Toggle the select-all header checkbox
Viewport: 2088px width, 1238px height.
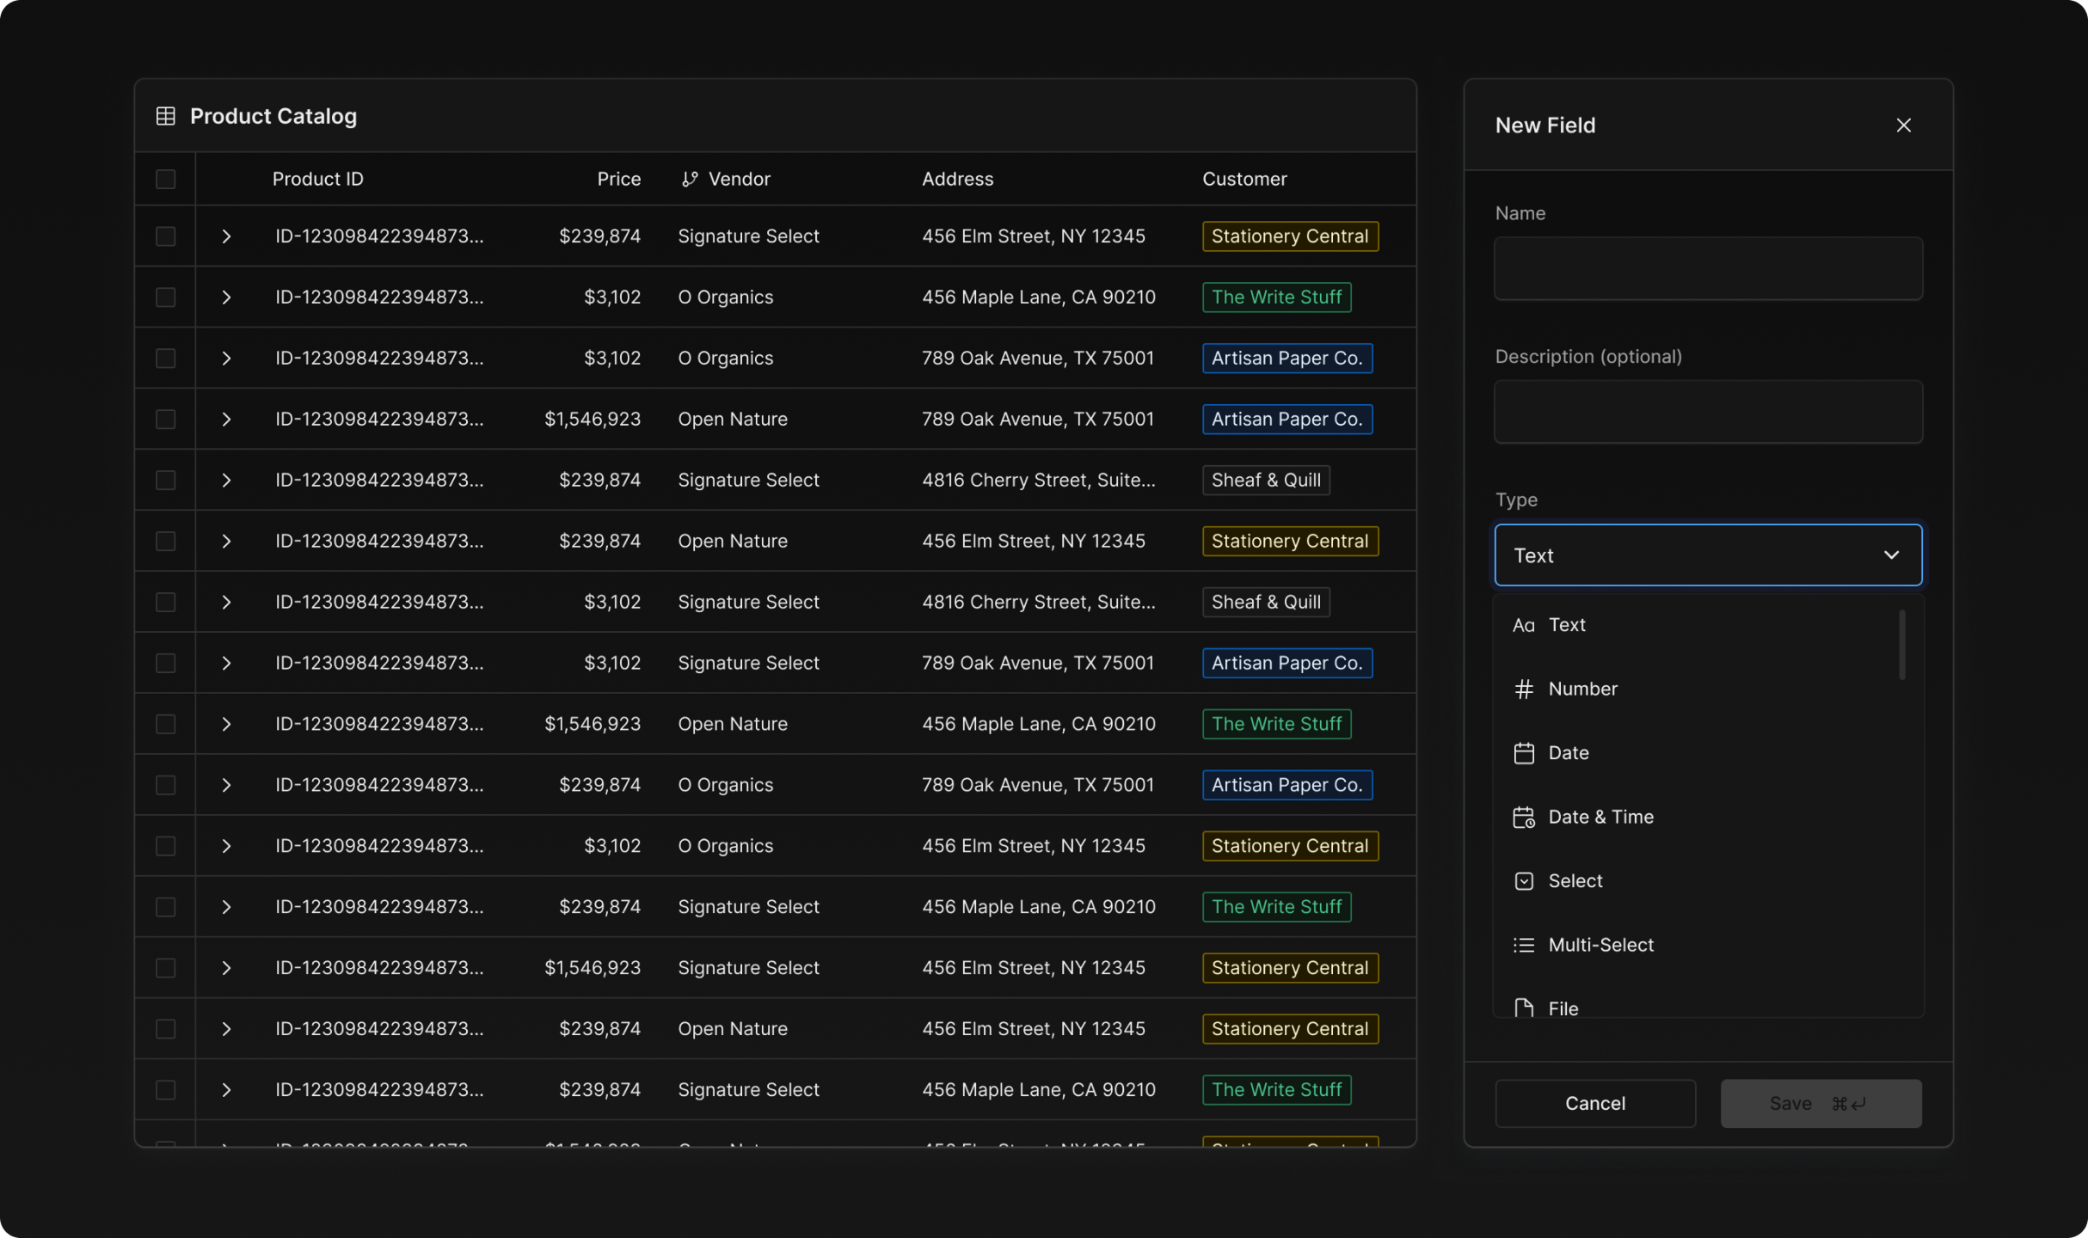[x=166, y=179]
